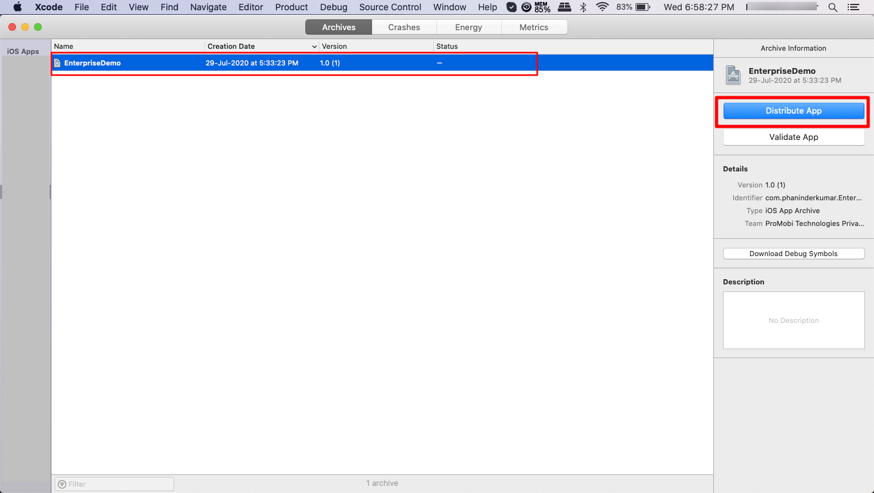Sort archives by Creation Date column
The width and height of the screenshot is (874, 493).
[262, 46]
